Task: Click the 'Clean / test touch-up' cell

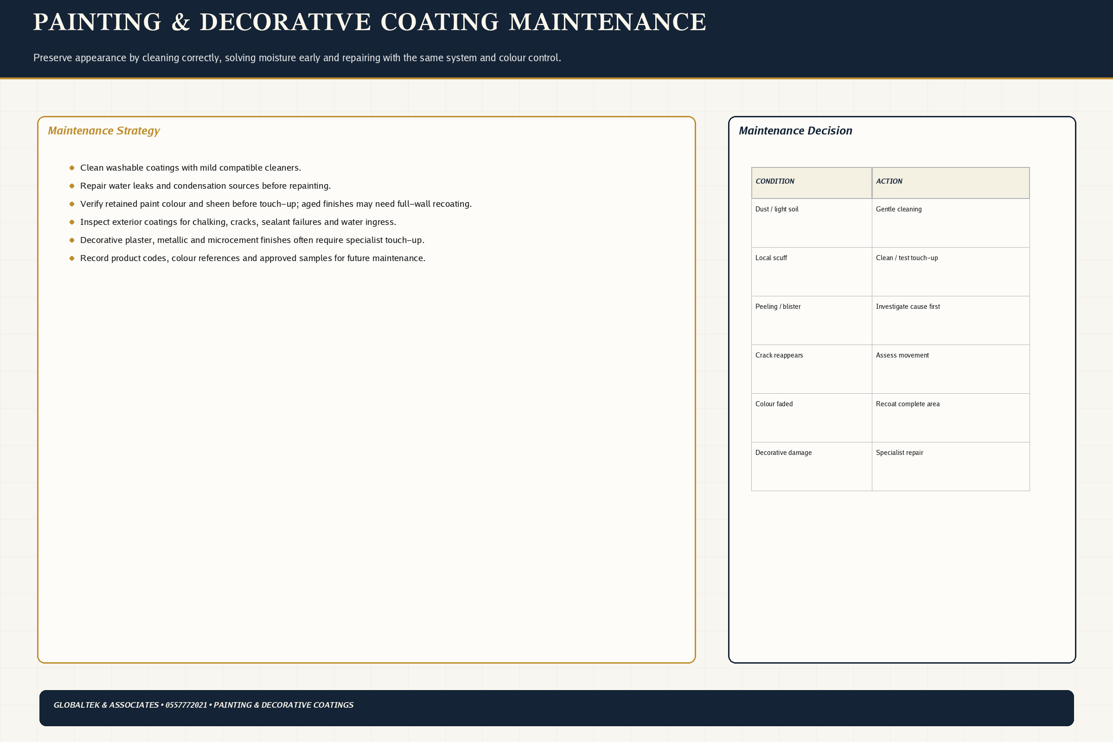Action: pos(951,272)
